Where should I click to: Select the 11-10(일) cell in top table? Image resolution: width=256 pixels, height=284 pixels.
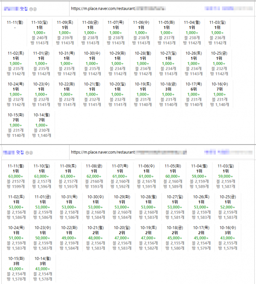click(40, 32)
